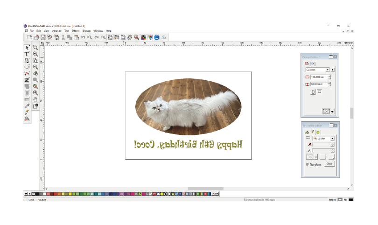The height and width of the screenshot is (225, 378).
Task: Click the Clear button
Action: tap(329, 164)
